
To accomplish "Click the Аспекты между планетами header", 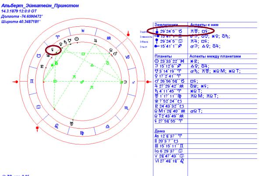I will [x=215, y=56].
